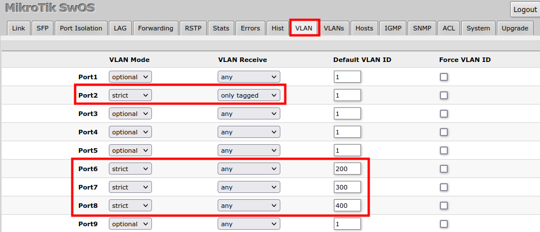540x232 pixels.
Task: Expand Port1 VLAN Receive dropdown
Action: coord(249,77)
